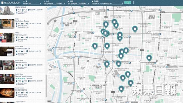The height and width of the screenshot is (103, 183).
Task: Click the luggage pin near Chuo ward label
Action: (135, 29)
